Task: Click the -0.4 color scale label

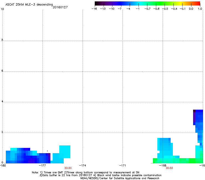Action: pyautogui.click(x=174, y=9)
